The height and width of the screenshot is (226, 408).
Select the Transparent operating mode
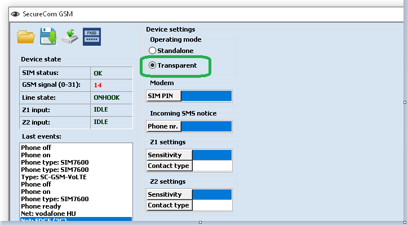[x=152, y=65]
